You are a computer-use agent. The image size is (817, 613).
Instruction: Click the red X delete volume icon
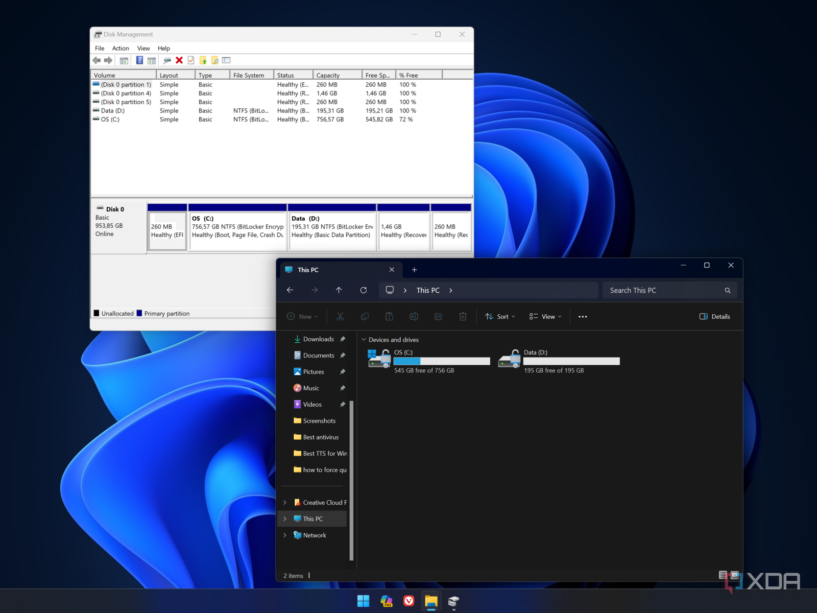tap(179, 60)
